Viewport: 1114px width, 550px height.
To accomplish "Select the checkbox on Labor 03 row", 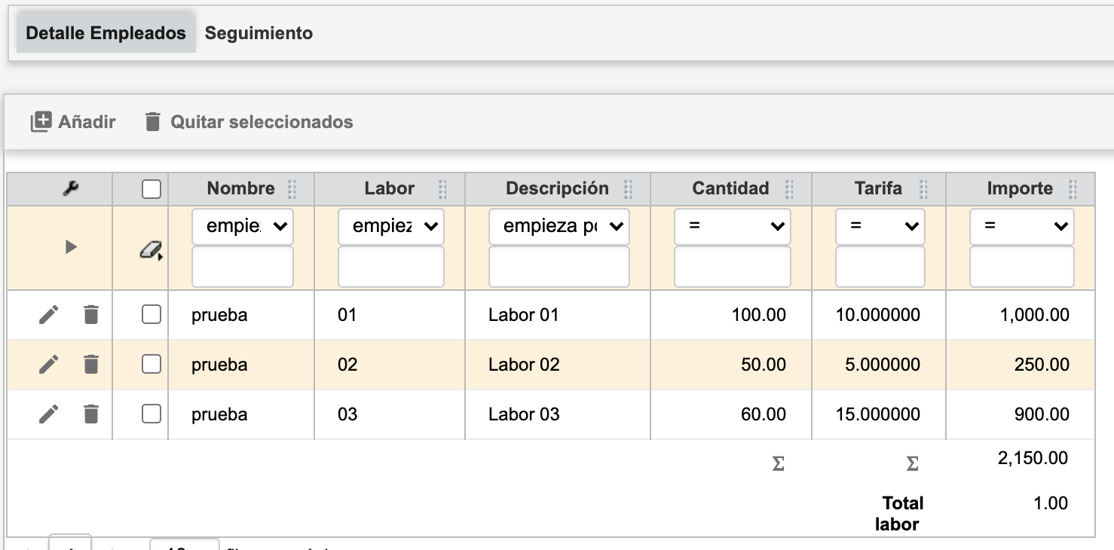I will tap(151, 414).
